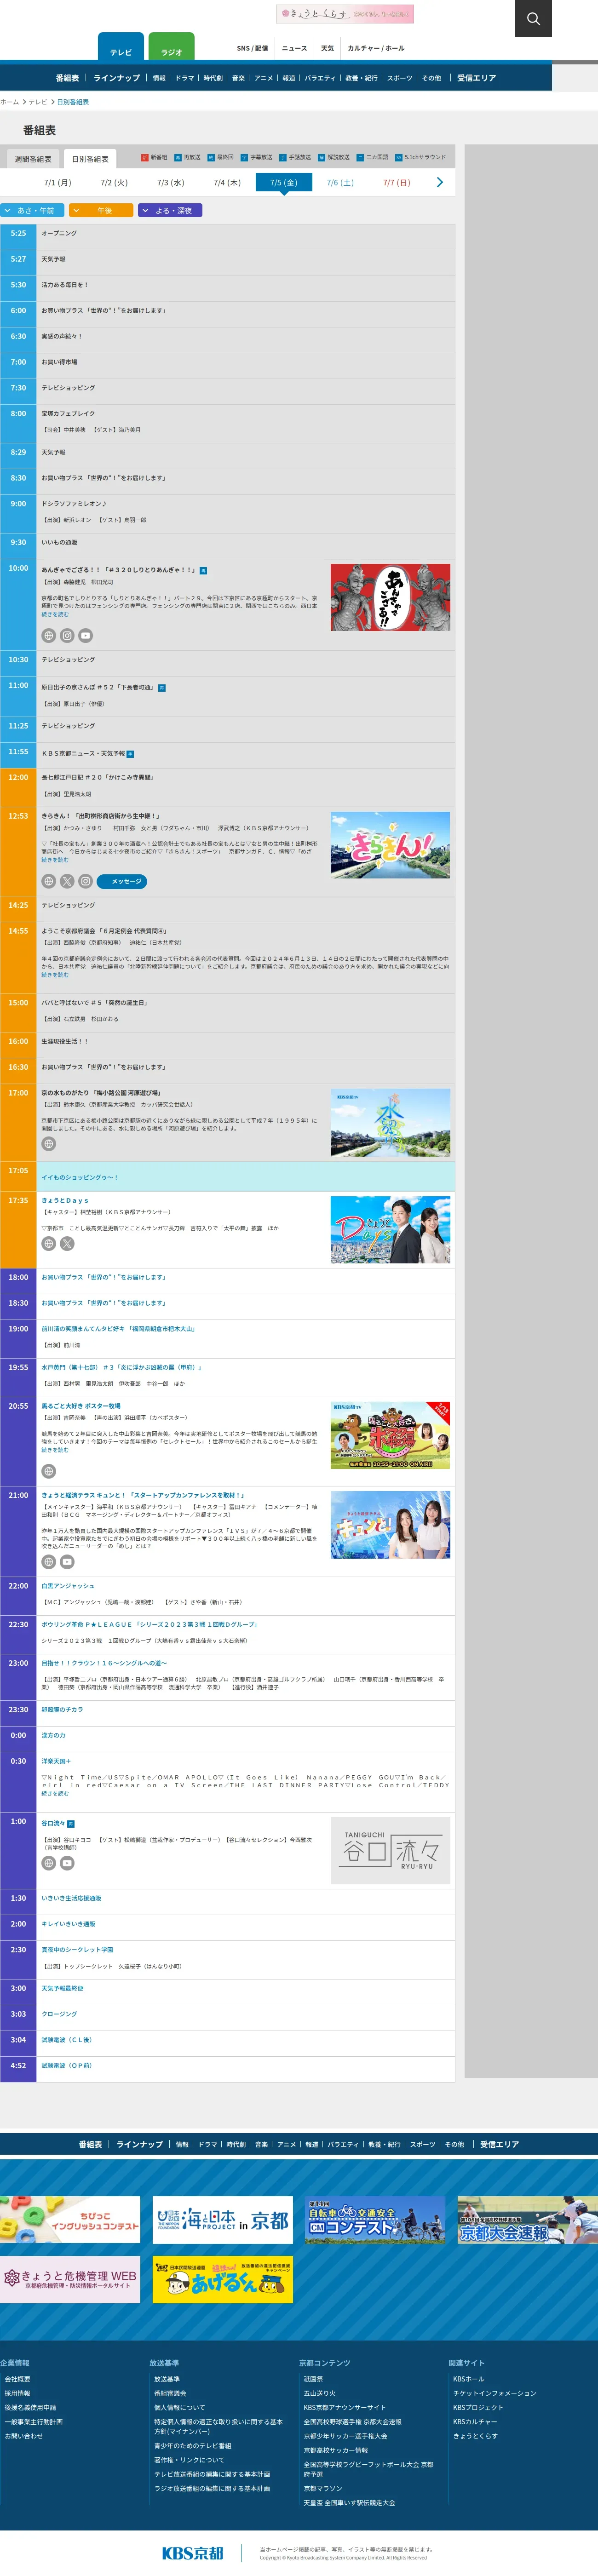The height and width of the screenshot is (2576, 598).
Task: Open website icon for きらきん! program
Action: [48, 881]
